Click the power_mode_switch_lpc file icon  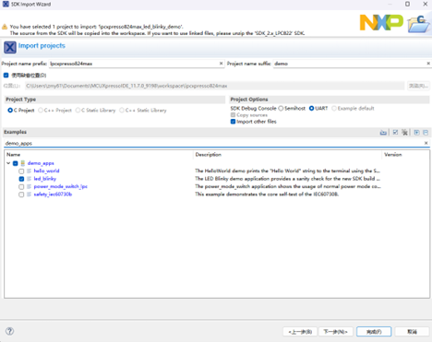[x=29, y=186]
